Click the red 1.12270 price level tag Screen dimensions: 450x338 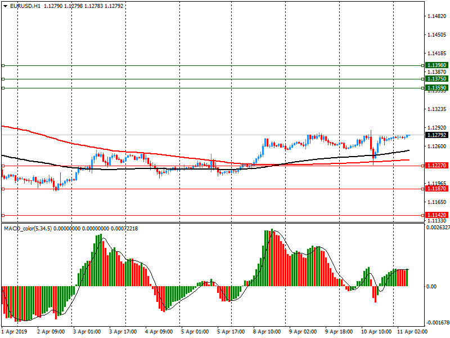point(436,166)
